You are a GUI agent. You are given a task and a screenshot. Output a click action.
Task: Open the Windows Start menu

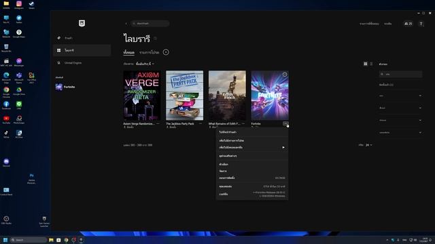click(5, 240)
